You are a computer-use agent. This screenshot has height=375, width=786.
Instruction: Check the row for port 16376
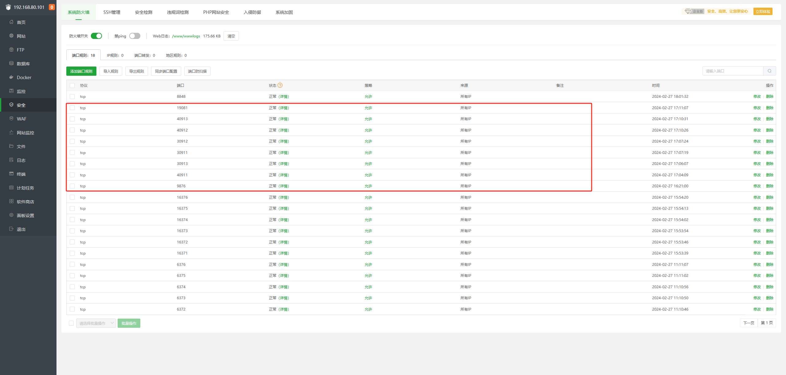(x=72, y=197)
